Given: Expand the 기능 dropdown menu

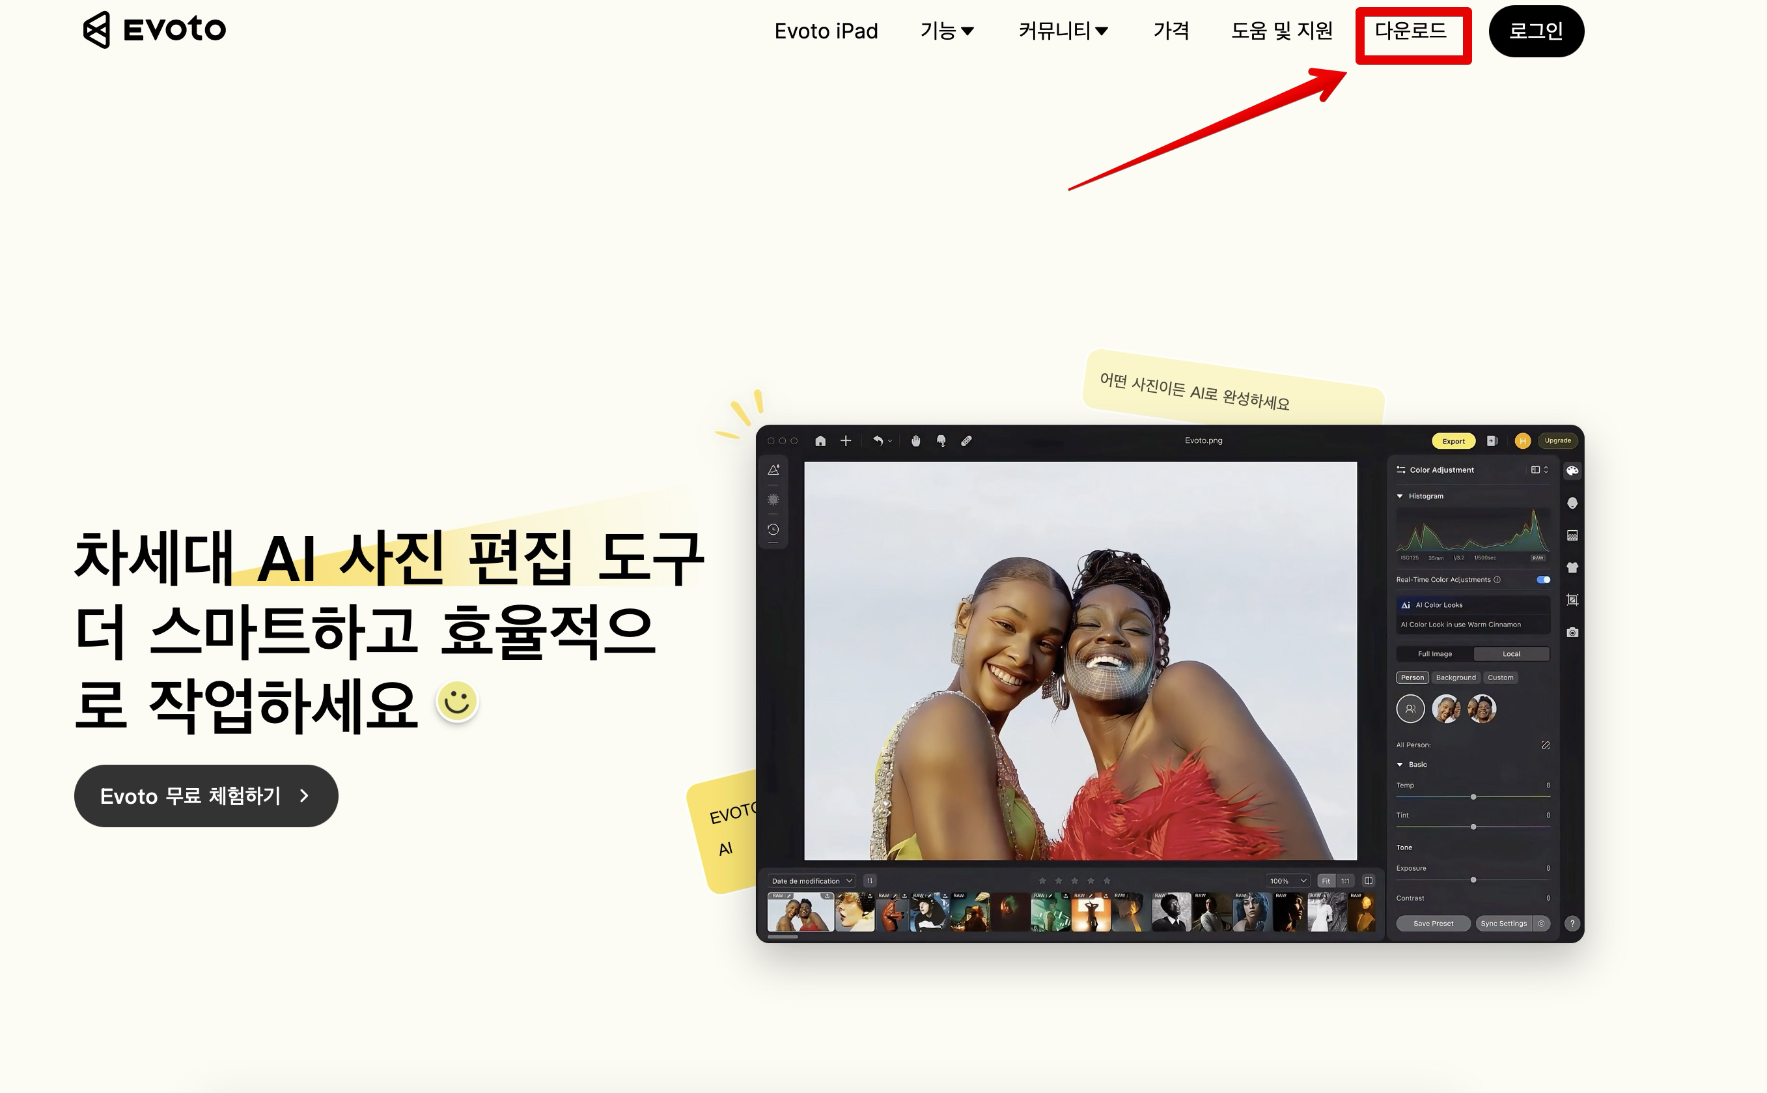Looking at the screenshot, I should click(x=947, y=31).
